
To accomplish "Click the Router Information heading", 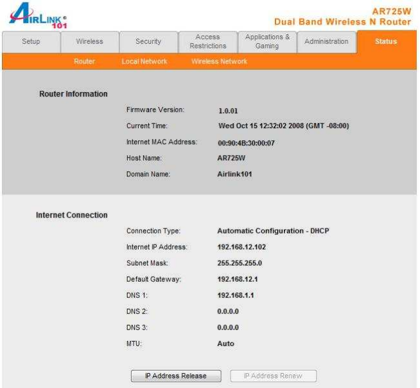I will click(x=73, y=94).
